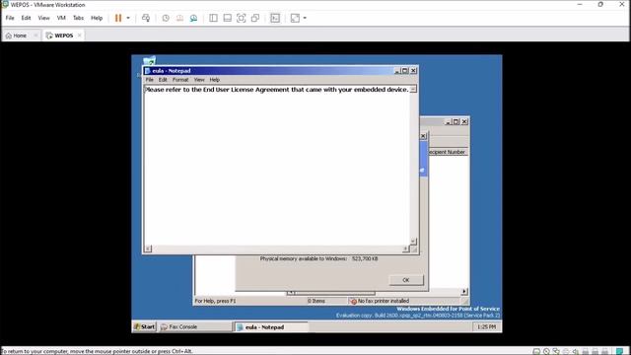The image size is (631, 355).
Task: Click the Take Snapshot clock icon
Action: click(x=166, y=18)
